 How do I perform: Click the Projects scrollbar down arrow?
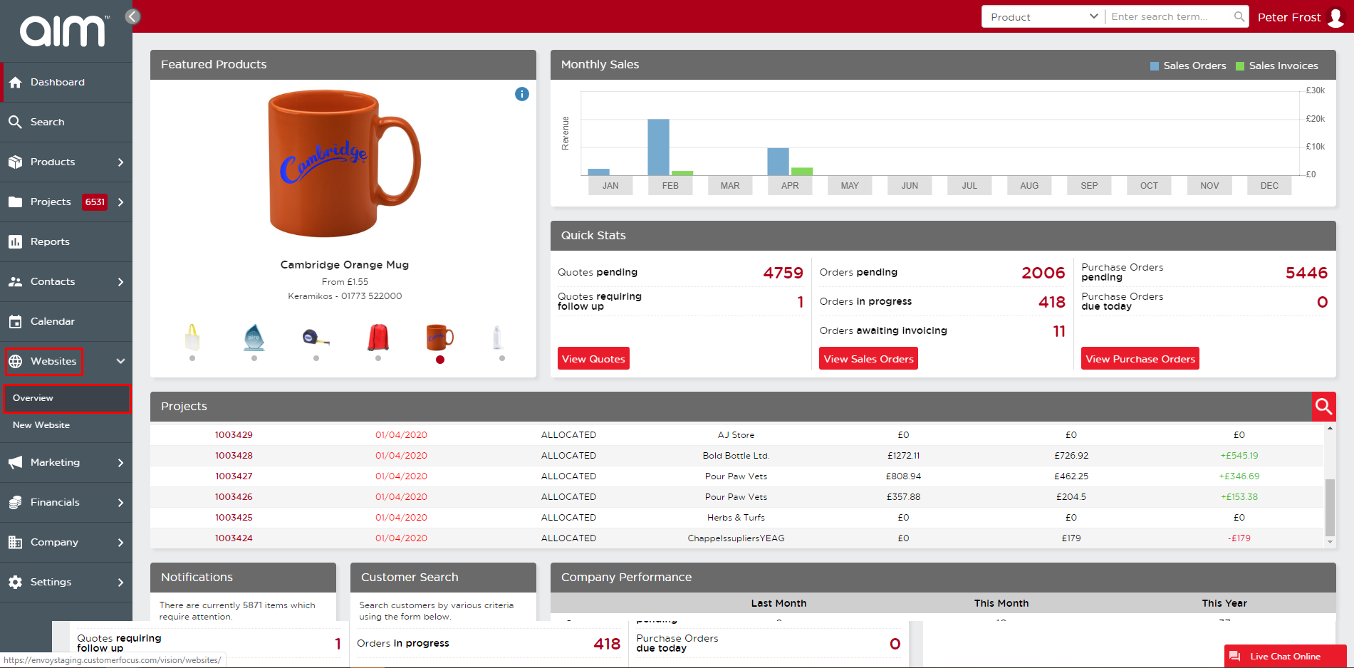click(1330, 543)
